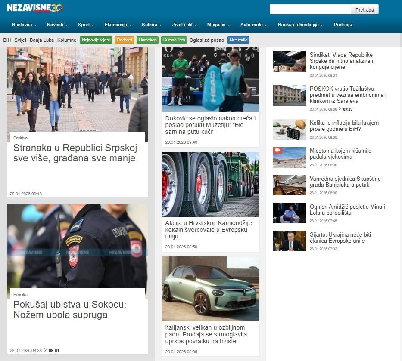Expand the Sport dropdown menu
This screenshot has width=402, height=361.
pos(86,25)
